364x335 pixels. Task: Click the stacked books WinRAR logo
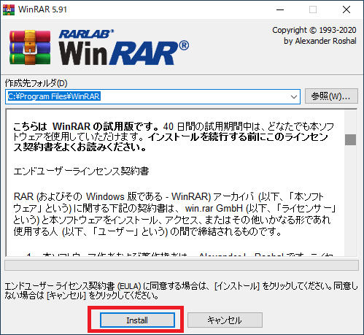point(30,47)
